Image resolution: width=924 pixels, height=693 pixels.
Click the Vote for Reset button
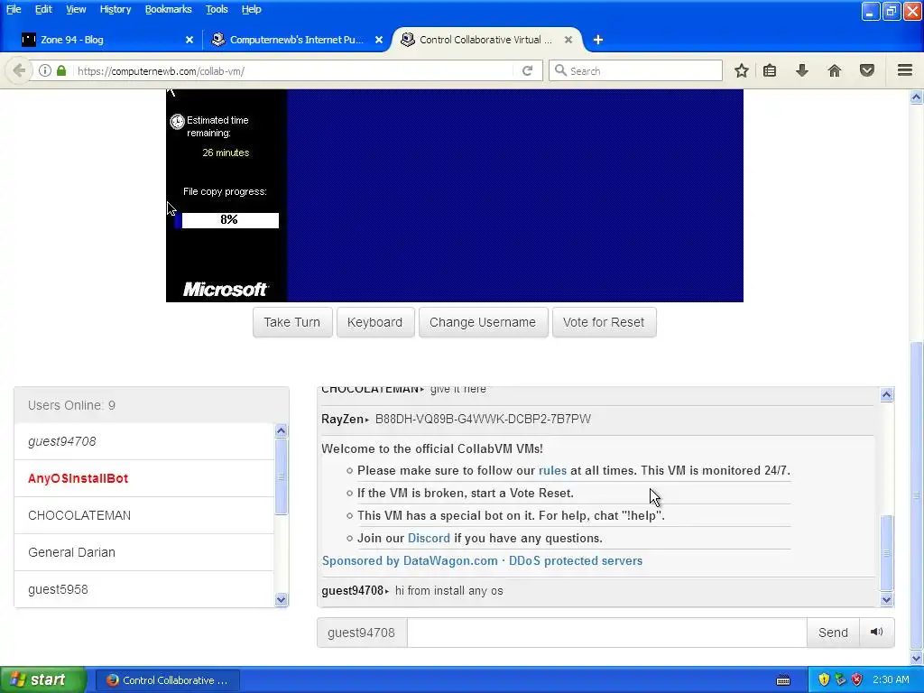click(604, 322)
